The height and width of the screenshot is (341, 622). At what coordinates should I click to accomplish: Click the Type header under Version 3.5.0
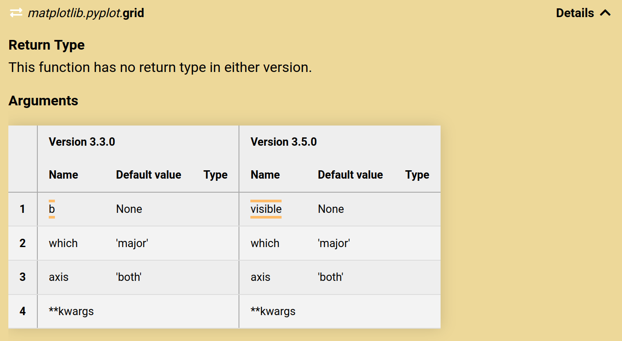(417, 175)
